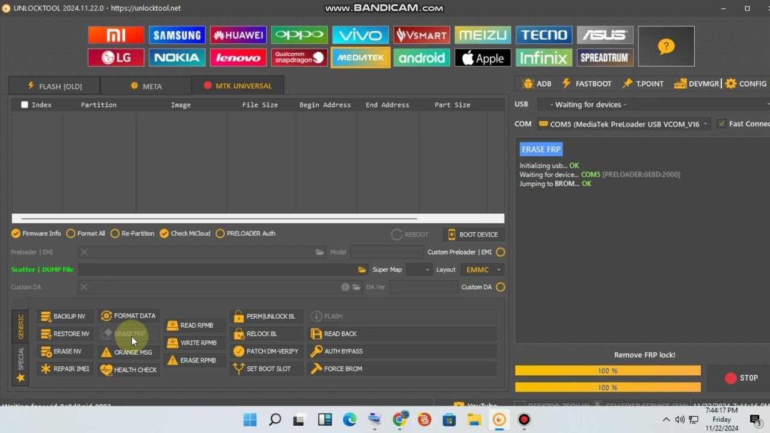The height and width of the screenshot is (433, 770).
Task: Click the partition table horizontal scrollbar
Action: (258, 219)
